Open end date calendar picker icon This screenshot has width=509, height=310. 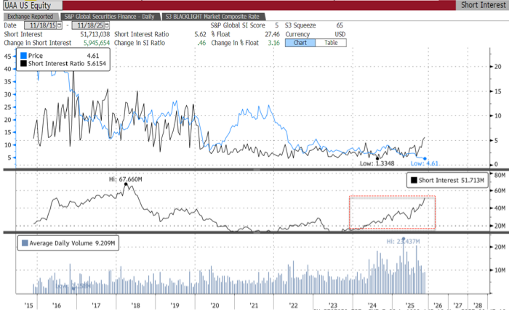(x=107, y=25)
